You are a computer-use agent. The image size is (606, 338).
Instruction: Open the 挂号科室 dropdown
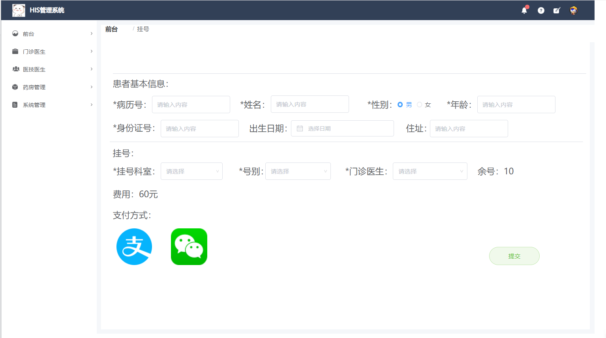coord(191,171)
